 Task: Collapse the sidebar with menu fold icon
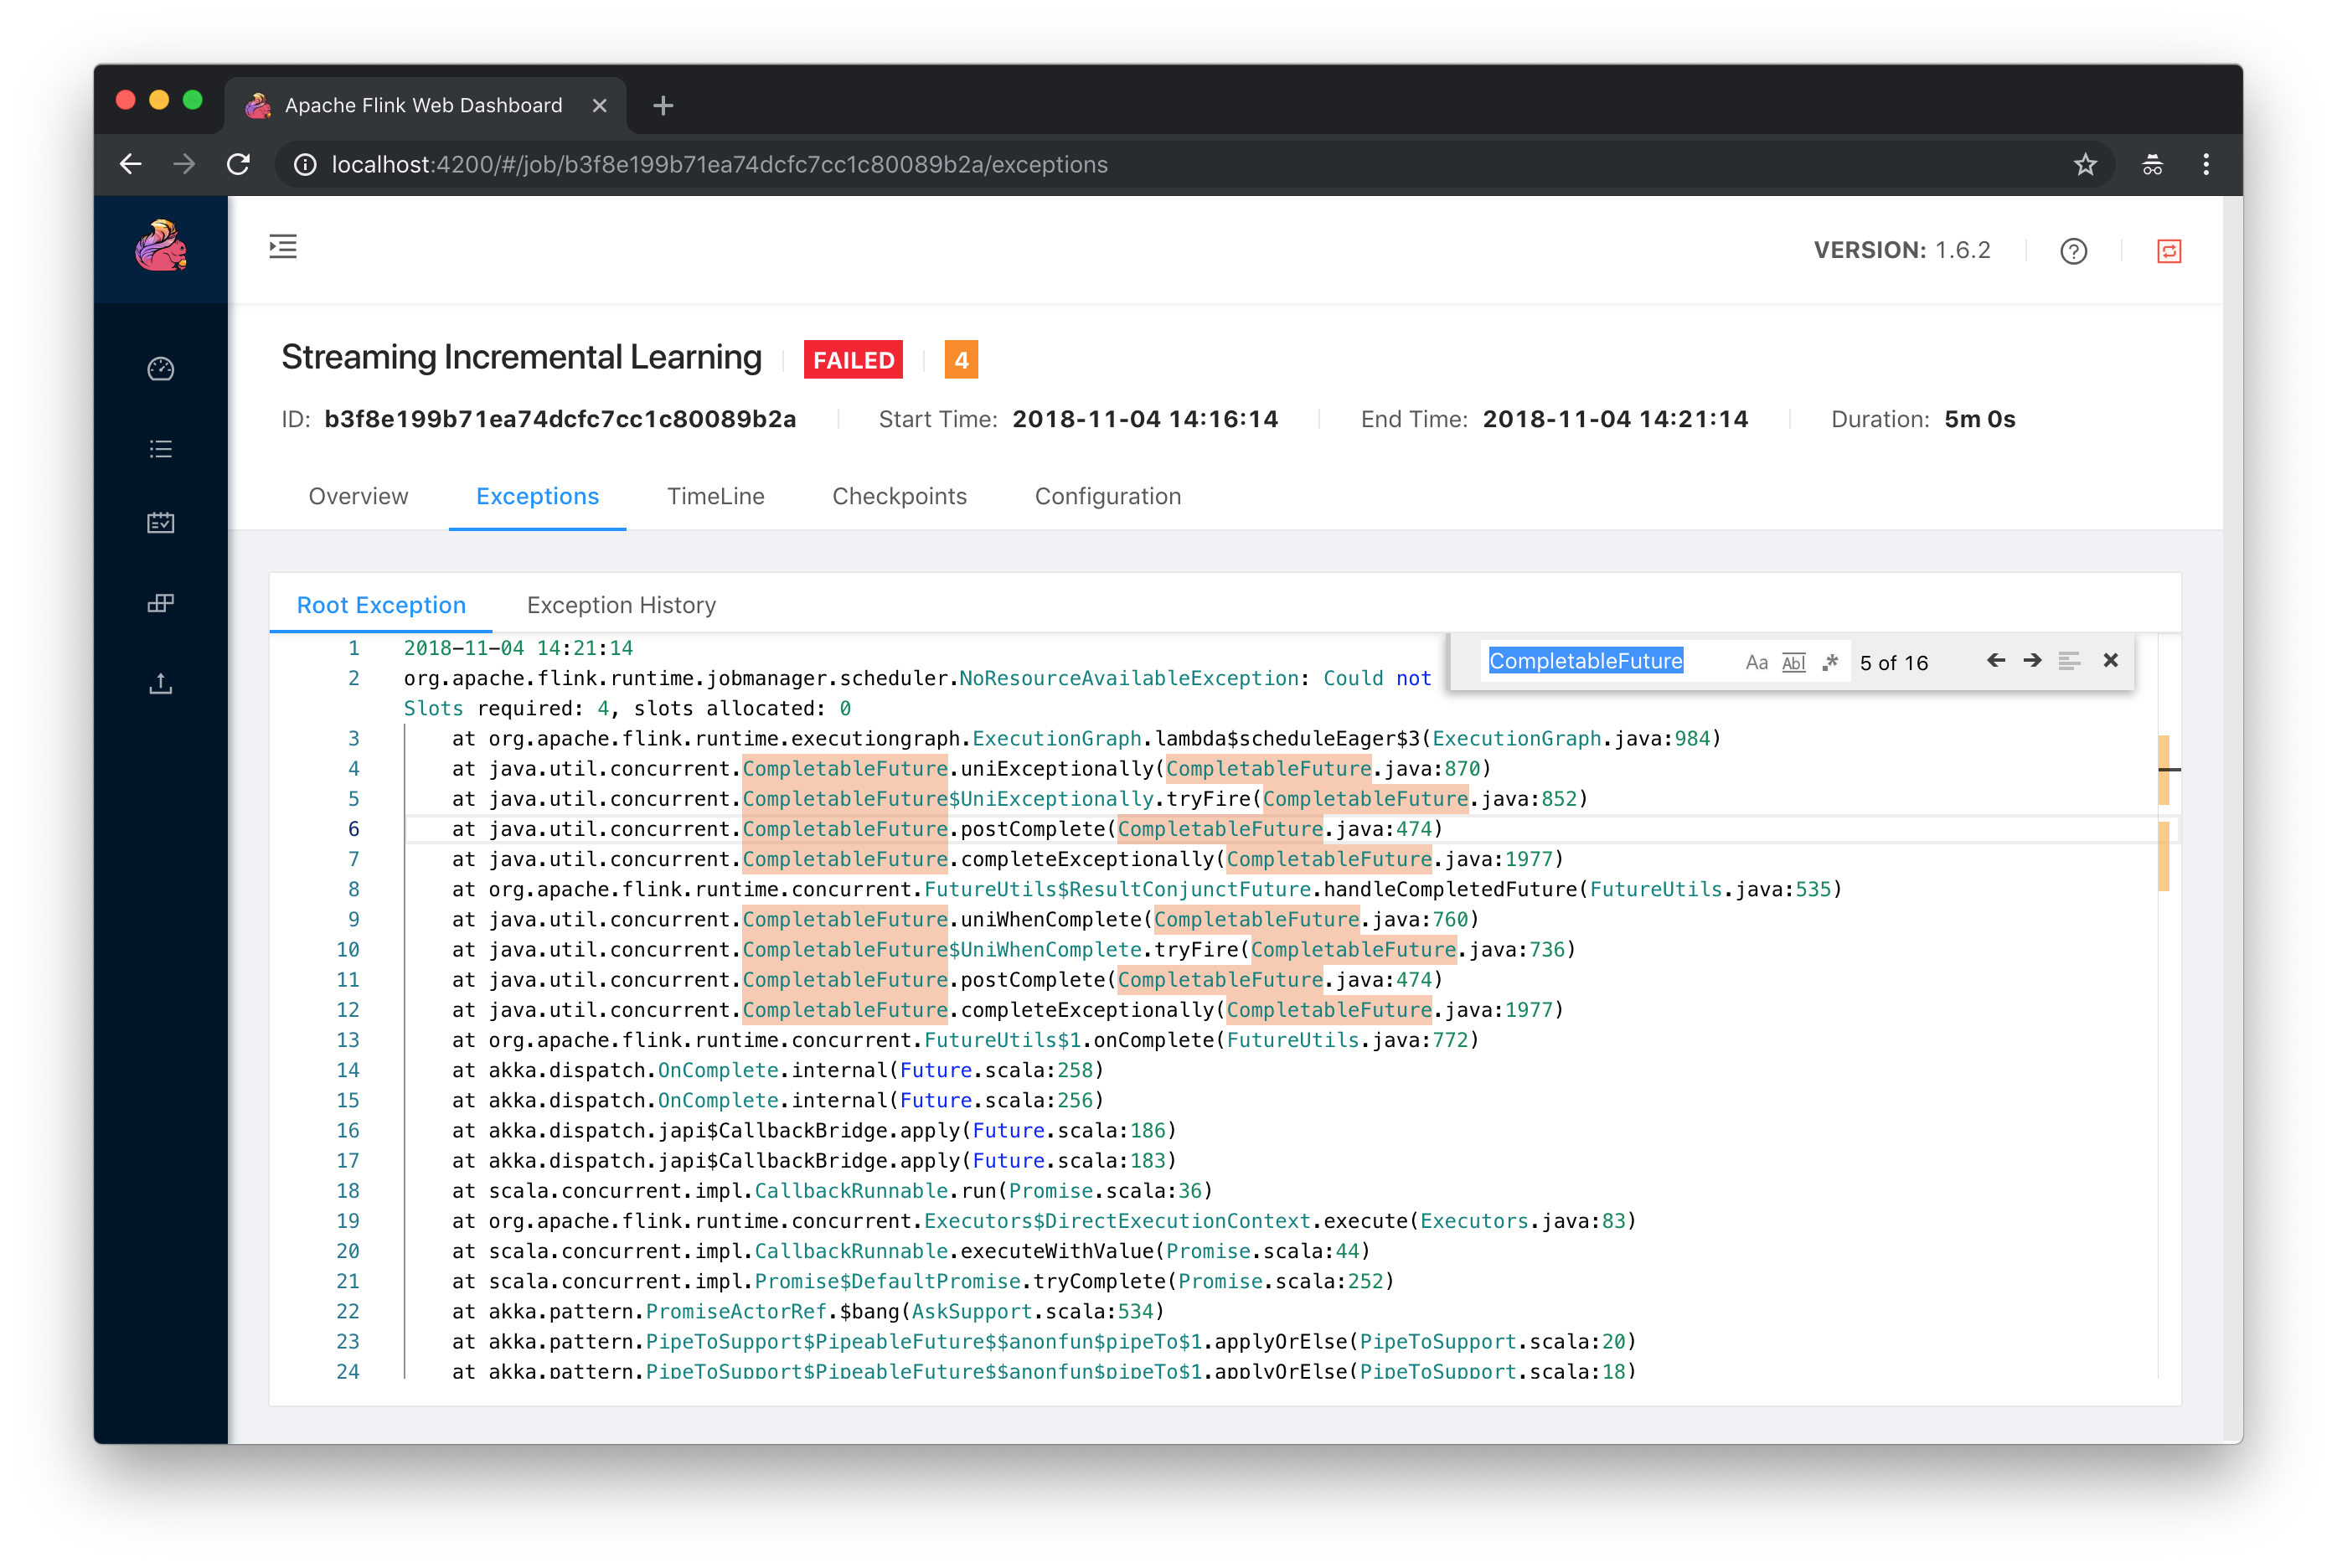pos(283,247)
